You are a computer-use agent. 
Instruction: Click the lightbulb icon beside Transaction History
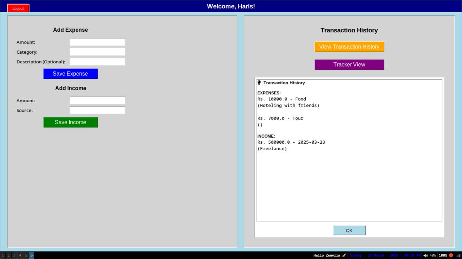pos(259,83)
